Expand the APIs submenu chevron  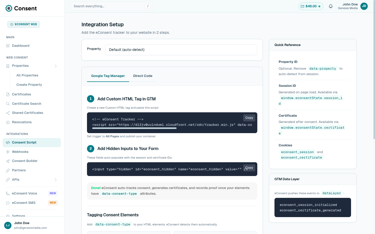(x=56, y=180)
